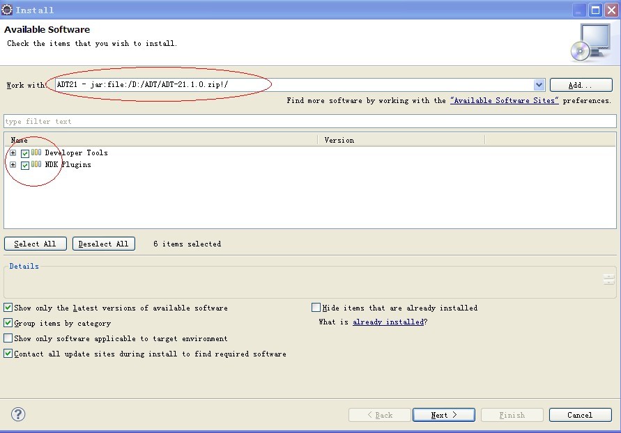Sort by the Name column header

pyautogui.click(x=160, y=140)
